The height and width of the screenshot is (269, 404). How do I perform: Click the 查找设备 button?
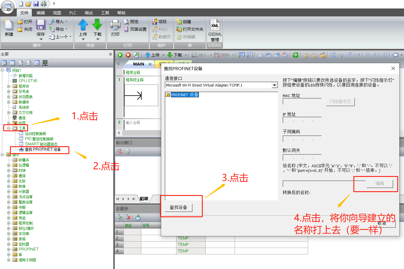point(178,207)
